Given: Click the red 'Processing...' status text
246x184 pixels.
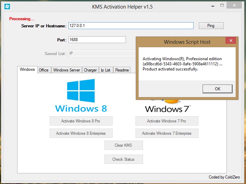Looking at the screenshot, I should 22,19.
